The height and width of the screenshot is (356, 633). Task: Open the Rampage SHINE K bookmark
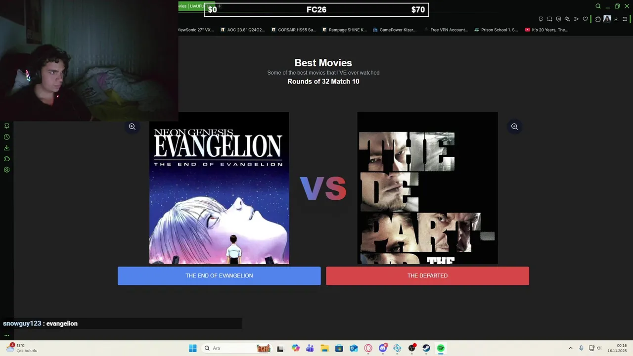coord(344,30)
